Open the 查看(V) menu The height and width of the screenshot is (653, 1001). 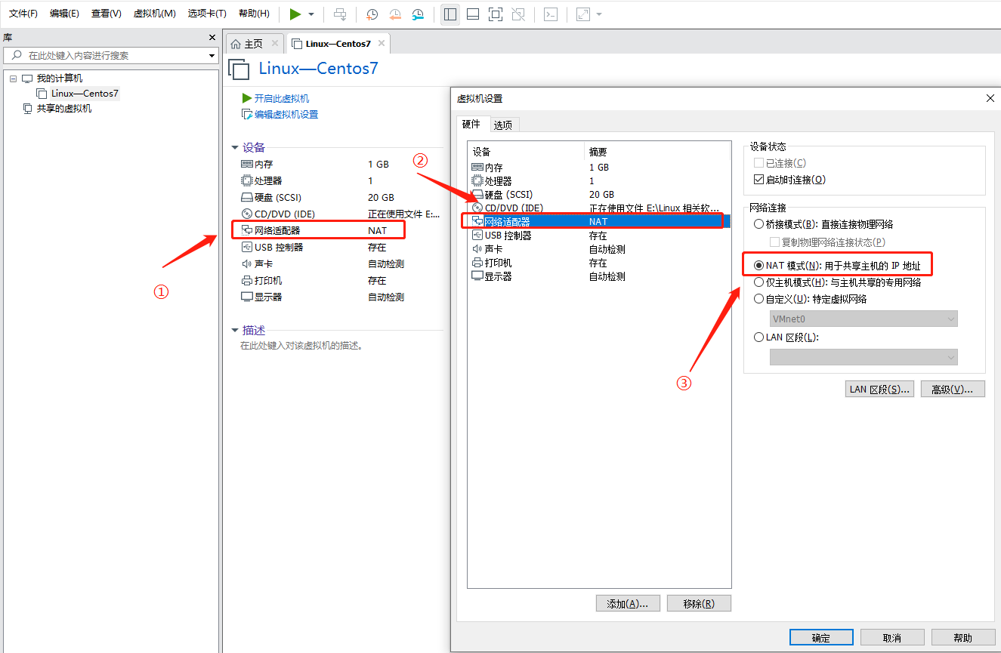click(x=107, y=14)
